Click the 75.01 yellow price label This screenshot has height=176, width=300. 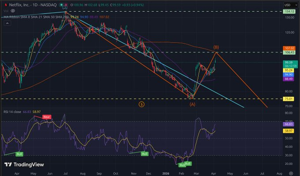289,99
